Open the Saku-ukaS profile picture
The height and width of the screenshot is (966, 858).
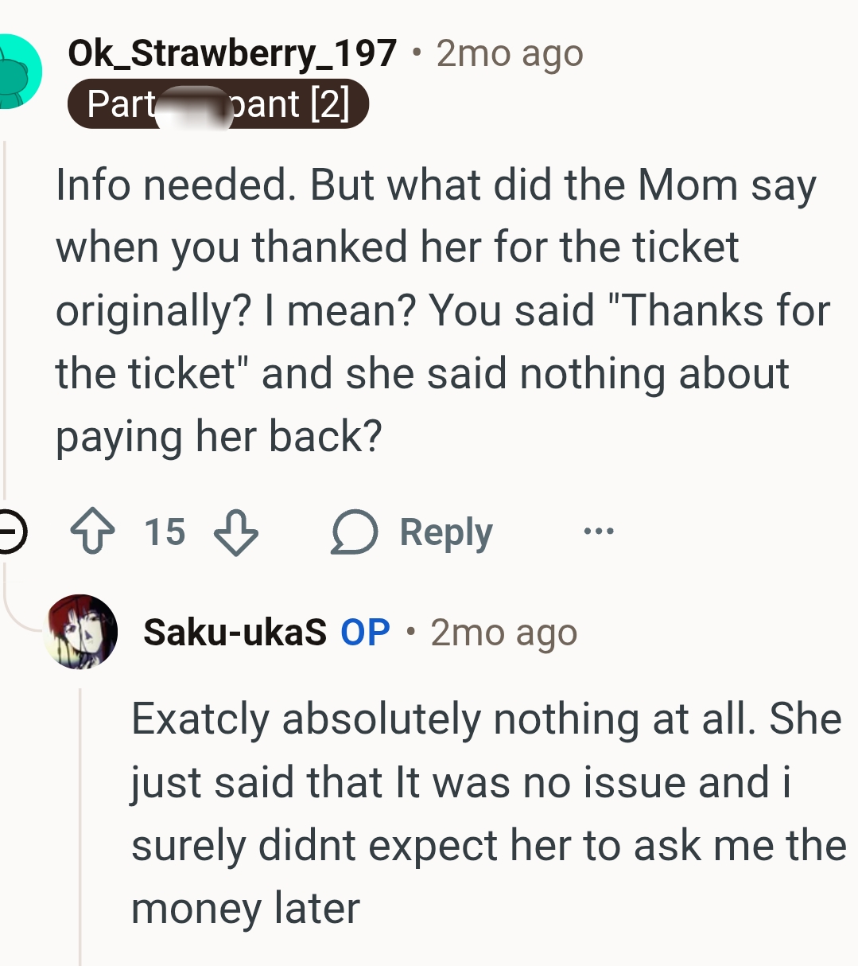click(82, 632)
